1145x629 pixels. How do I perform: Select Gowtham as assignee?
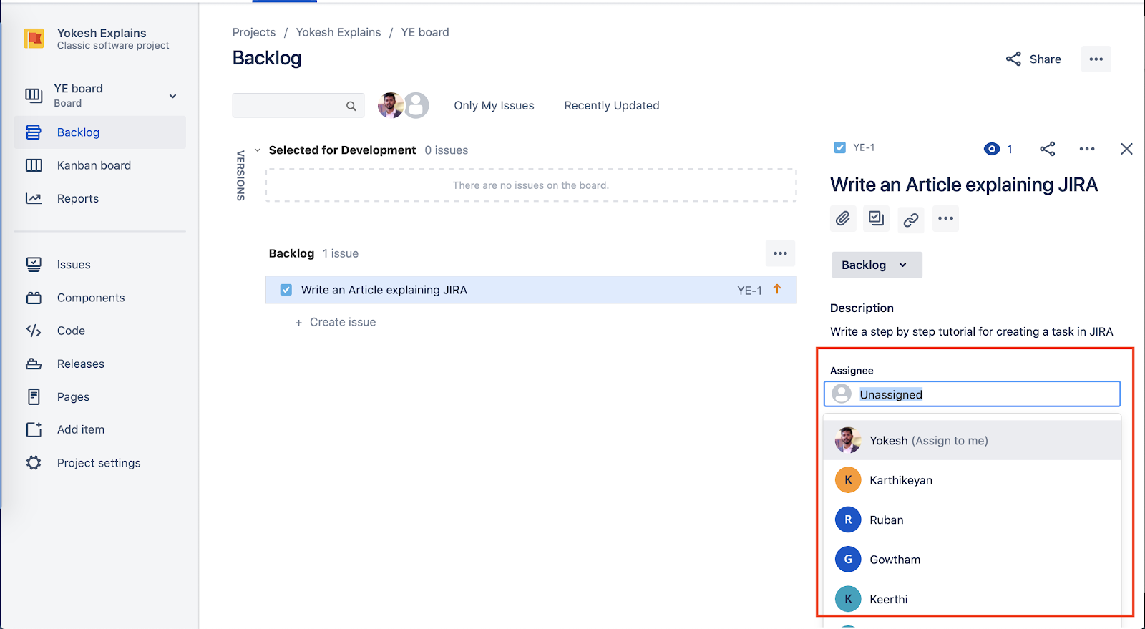(972, 560)
